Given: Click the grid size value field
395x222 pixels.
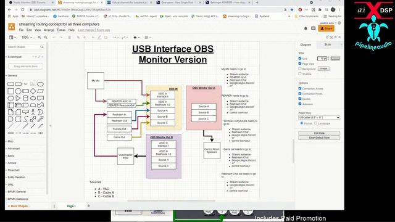Looking at the screenshot, I should pyautogui.click(x=322, y=59).
